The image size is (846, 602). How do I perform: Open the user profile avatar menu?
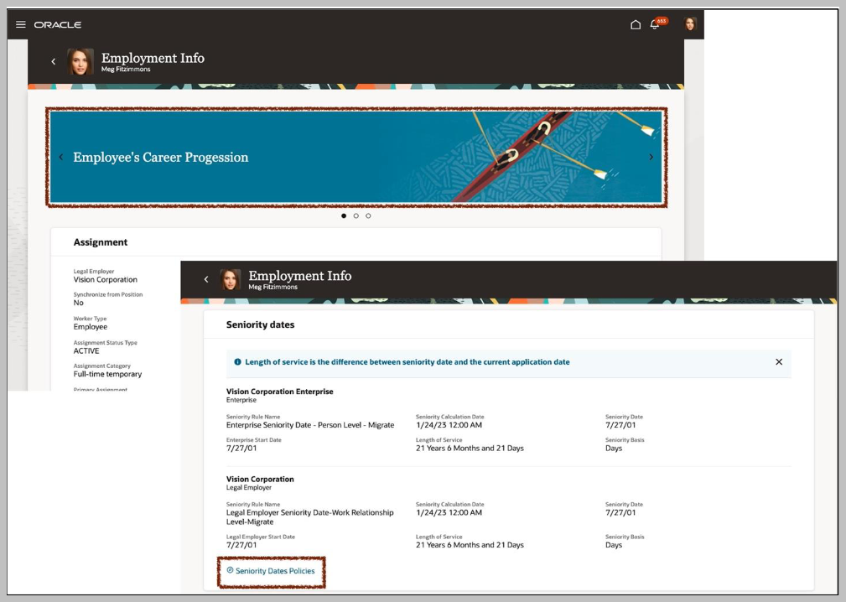point(689,23)
